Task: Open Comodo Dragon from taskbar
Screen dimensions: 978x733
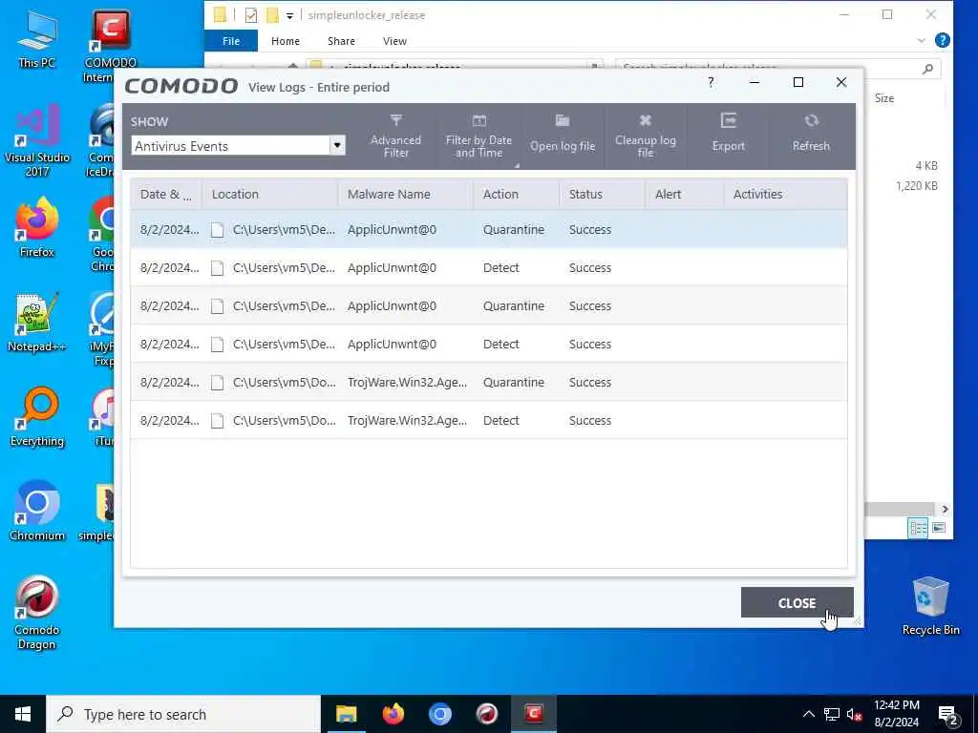Action: pos(486,714)
